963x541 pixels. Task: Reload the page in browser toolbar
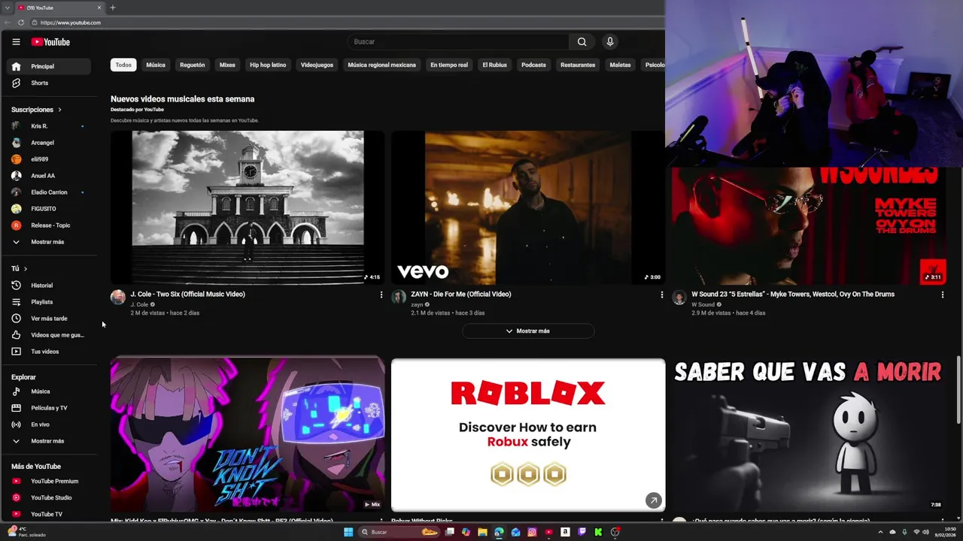pyautogui.click(x=21, y=23)
